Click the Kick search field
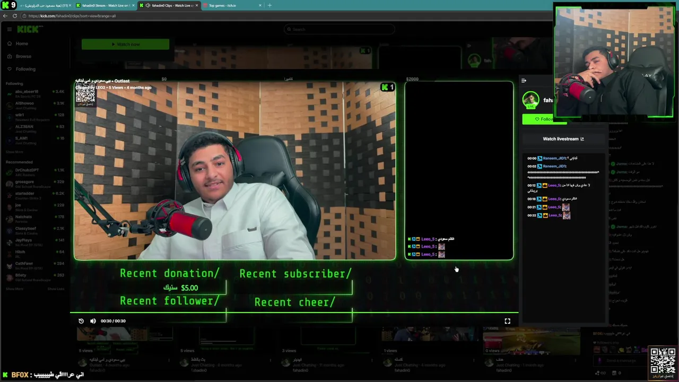 pos(339,29)
